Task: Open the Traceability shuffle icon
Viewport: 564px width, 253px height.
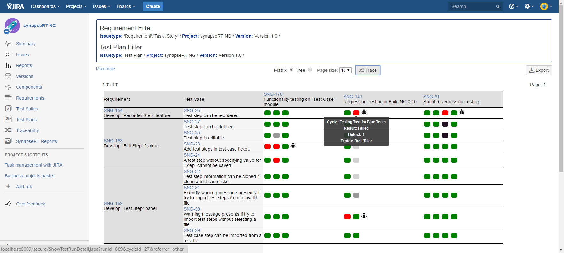Action: click(x=8, y=130)
